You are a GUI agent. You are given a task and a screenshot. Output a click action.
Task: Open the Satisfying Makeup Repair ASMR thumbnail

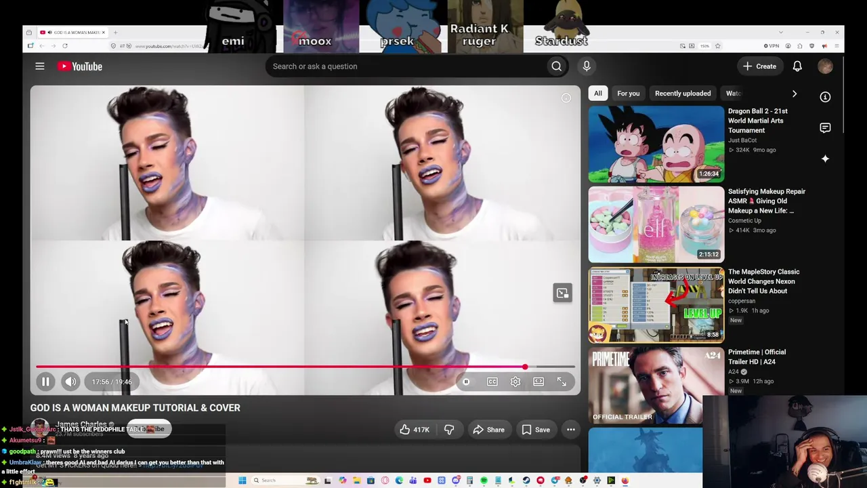coord(656,224)
